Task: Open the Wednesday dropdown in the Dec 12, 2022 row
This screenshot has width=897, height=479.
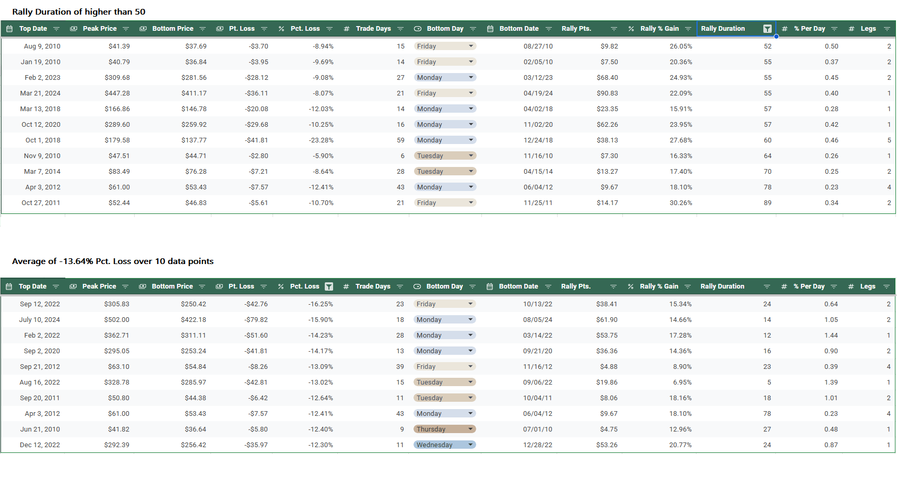Action: point(470,445)
